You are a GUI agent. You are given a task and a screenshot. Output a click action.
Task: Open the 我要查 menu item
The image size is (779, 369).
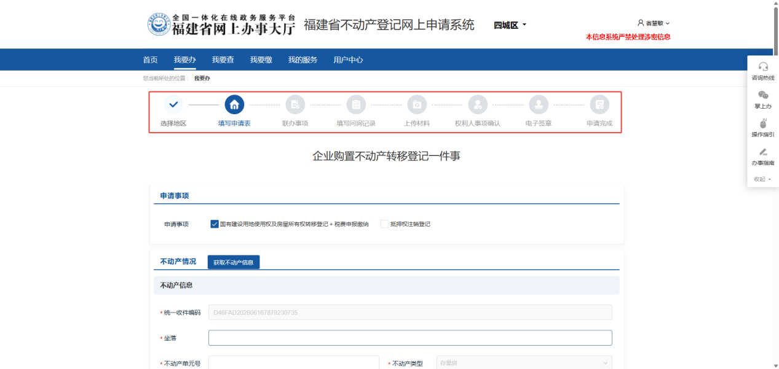(x=223, y=60)
